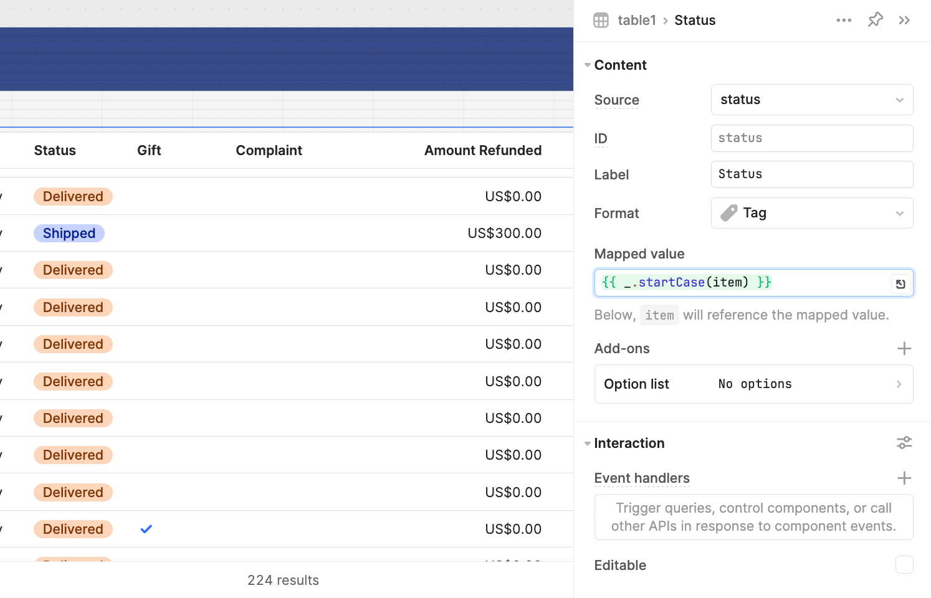Collapse the inspector with double chevron
The image size is (931, 598).
click(x=904, y=21)
